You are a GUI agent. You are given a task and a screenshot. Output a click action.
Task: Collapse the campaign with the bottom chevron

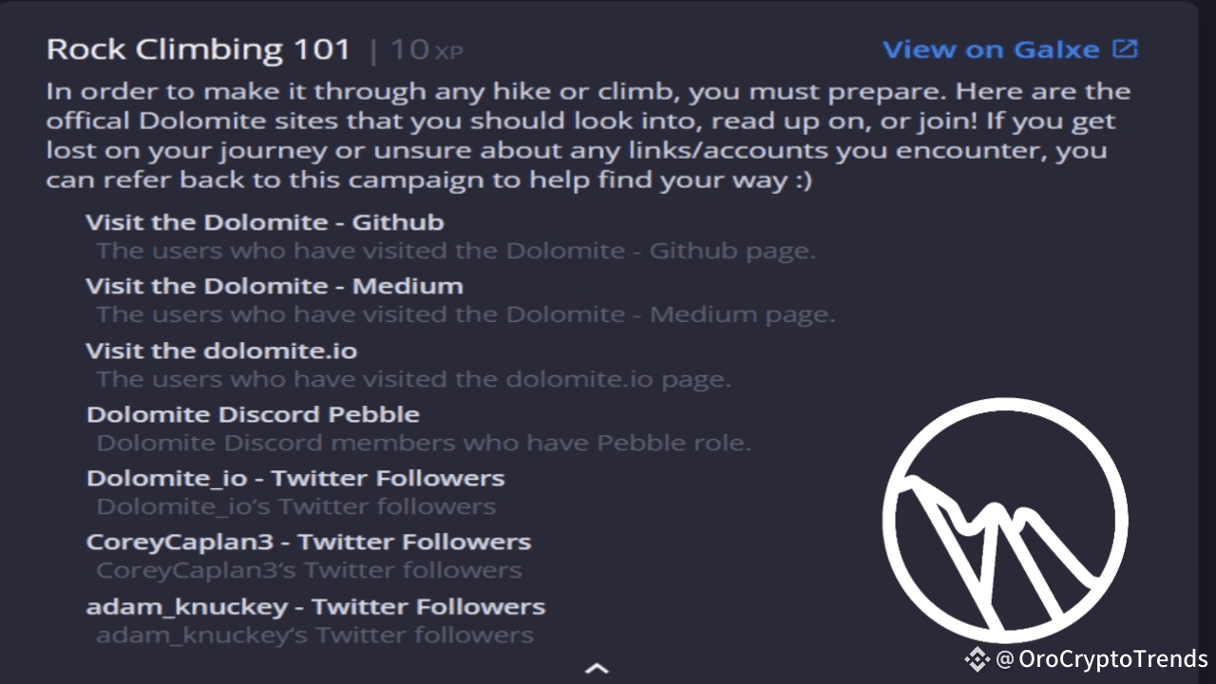click(x=597, y=668)
